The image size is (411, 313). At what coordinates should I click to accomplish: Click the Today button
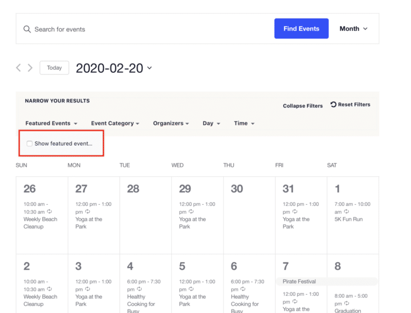point(54,67)
